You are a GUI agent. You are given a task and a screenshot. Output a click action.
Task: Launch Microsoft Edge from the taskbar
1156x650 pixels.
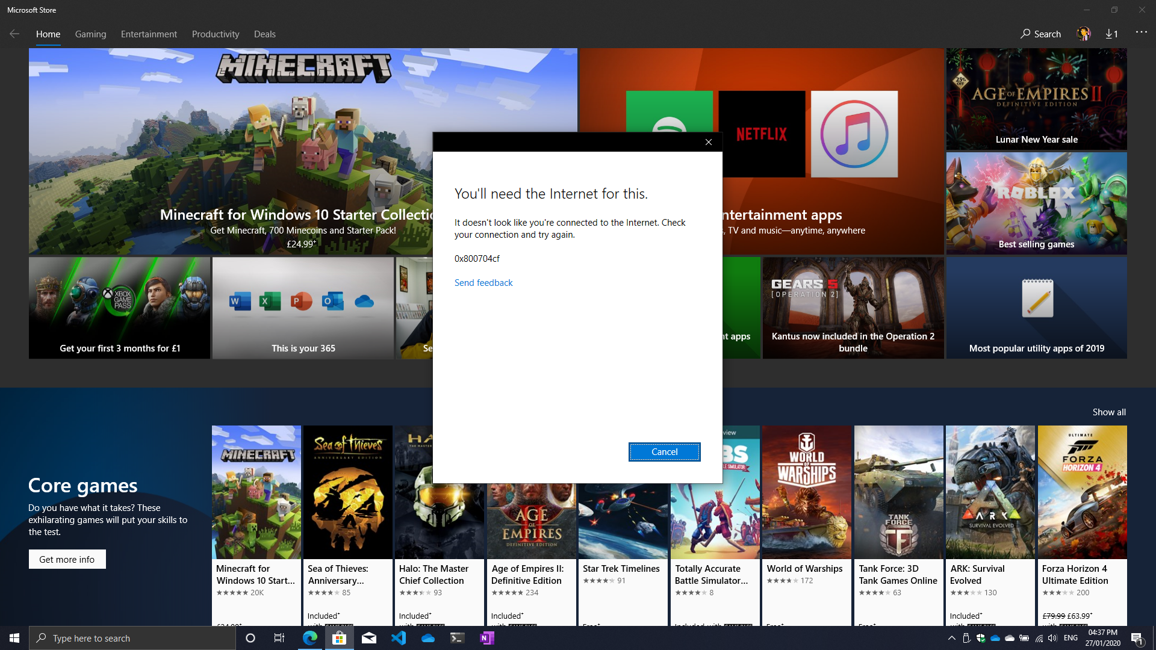[x=310, y=638]
